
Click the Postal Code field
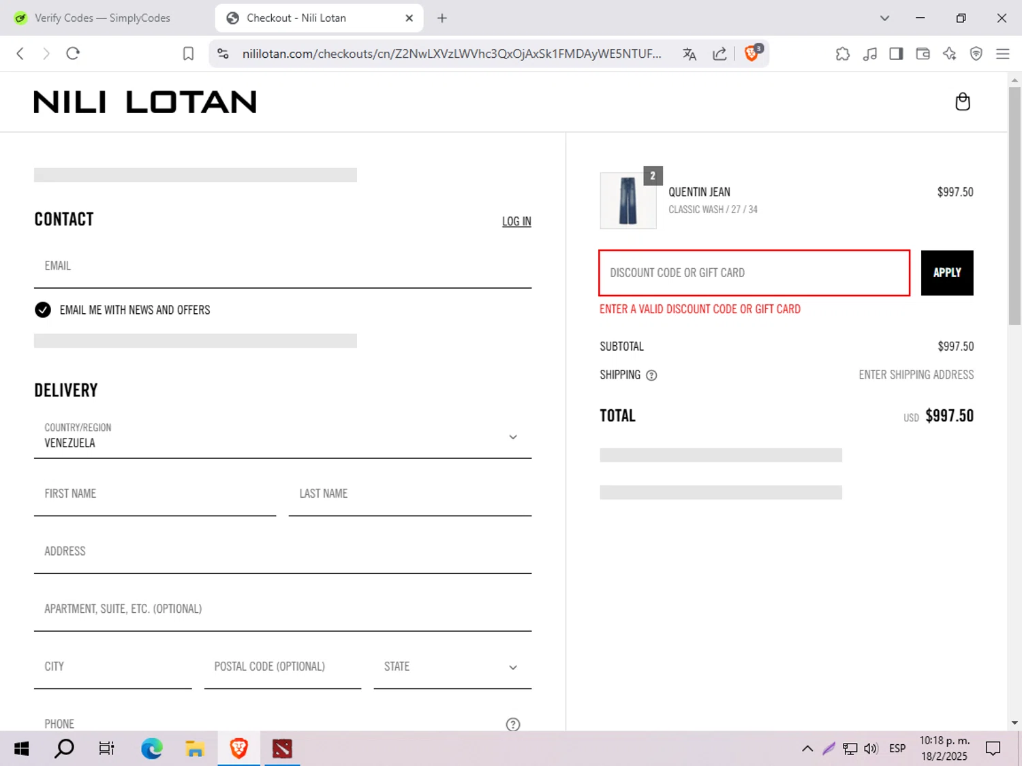click(283, 667)
